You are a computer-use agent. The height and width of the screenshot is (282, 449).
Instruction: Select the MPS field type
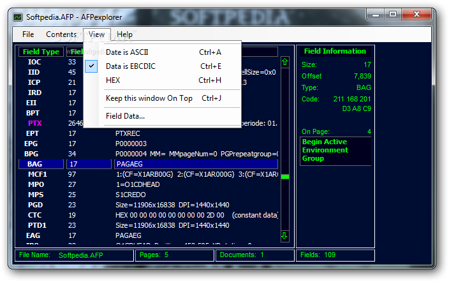[36, 195]
